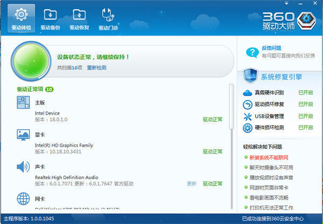Click 更新 for the Realtek audio driver
Screen dimensions: 323x224
point(192,184)
